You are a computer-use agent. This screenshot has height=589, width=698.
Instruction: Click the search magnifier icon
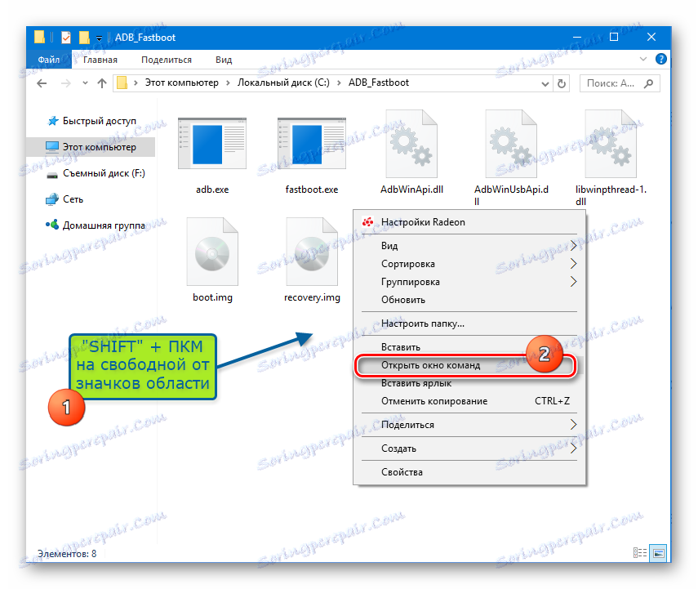coord(648,83)
